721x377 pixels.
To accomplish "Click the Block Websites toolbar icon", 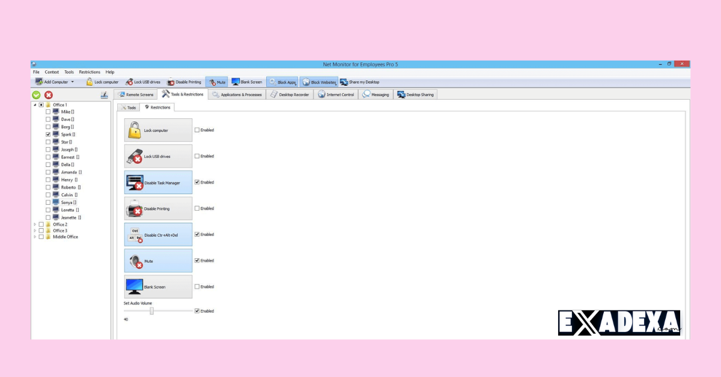I will [x=318, y=82].
